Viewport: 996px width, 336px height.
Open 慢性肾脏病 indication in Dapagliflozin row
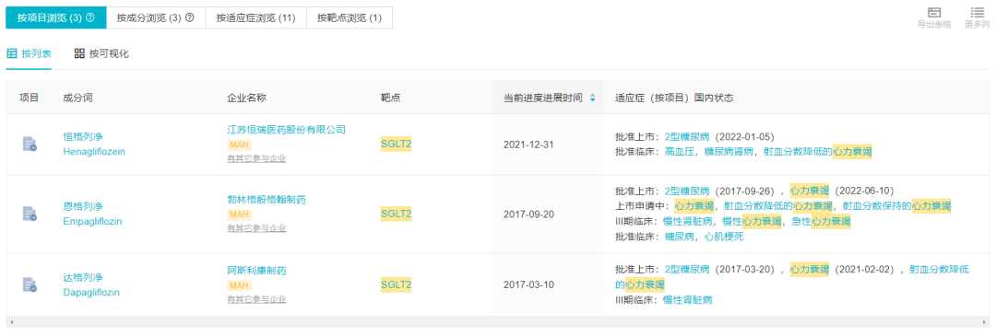point(688,300)
